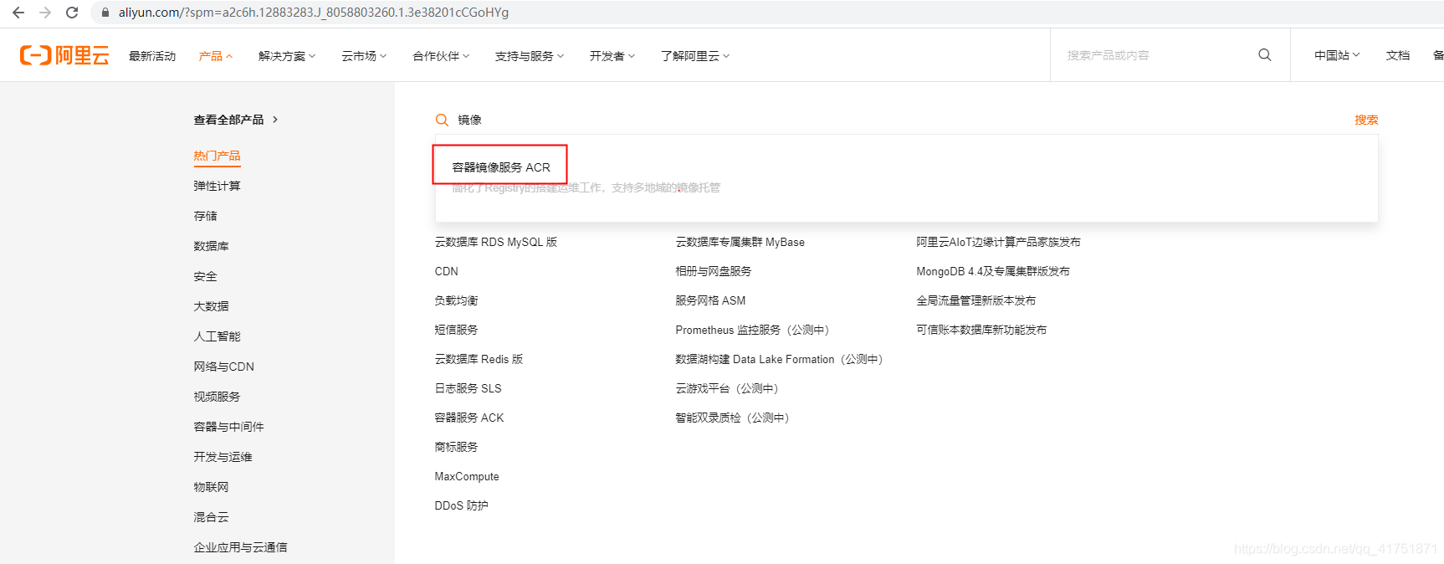Open 云游戏平台 link
The width and height of the screenshot is (1444, 564).
727,388
